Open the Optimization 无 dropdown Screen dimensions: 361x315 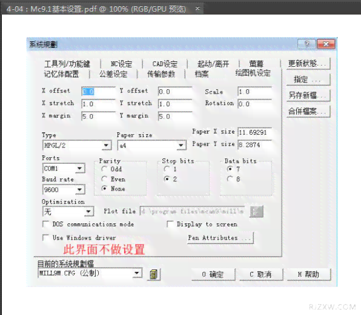coord(88,211)
